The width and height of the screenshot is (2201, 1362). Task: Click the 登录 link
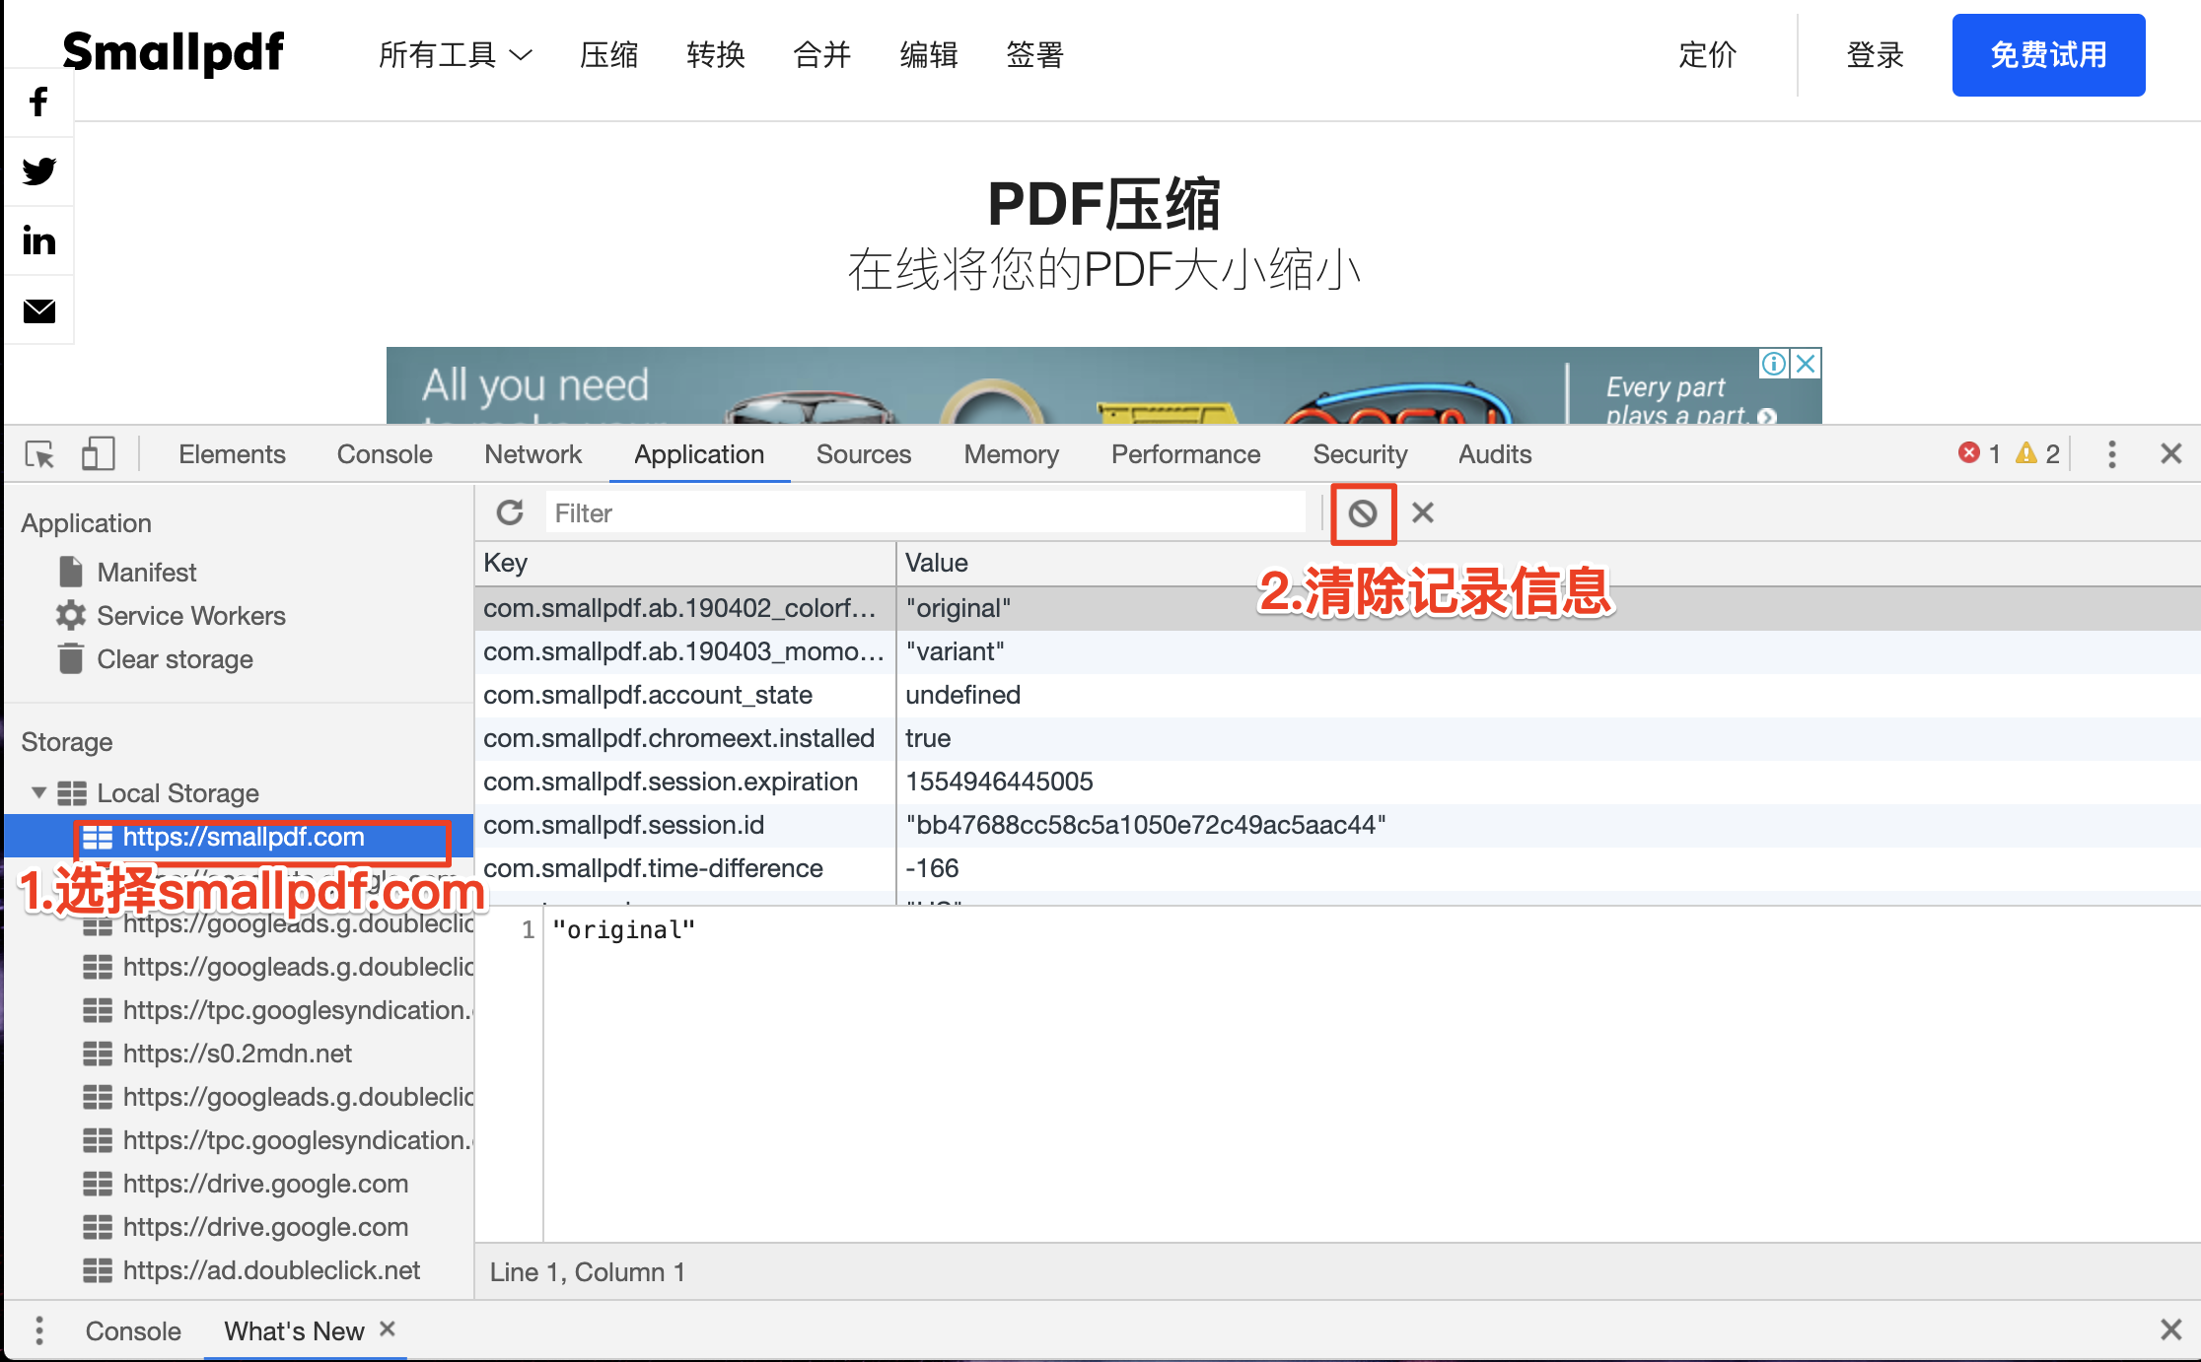point(1875,55)
